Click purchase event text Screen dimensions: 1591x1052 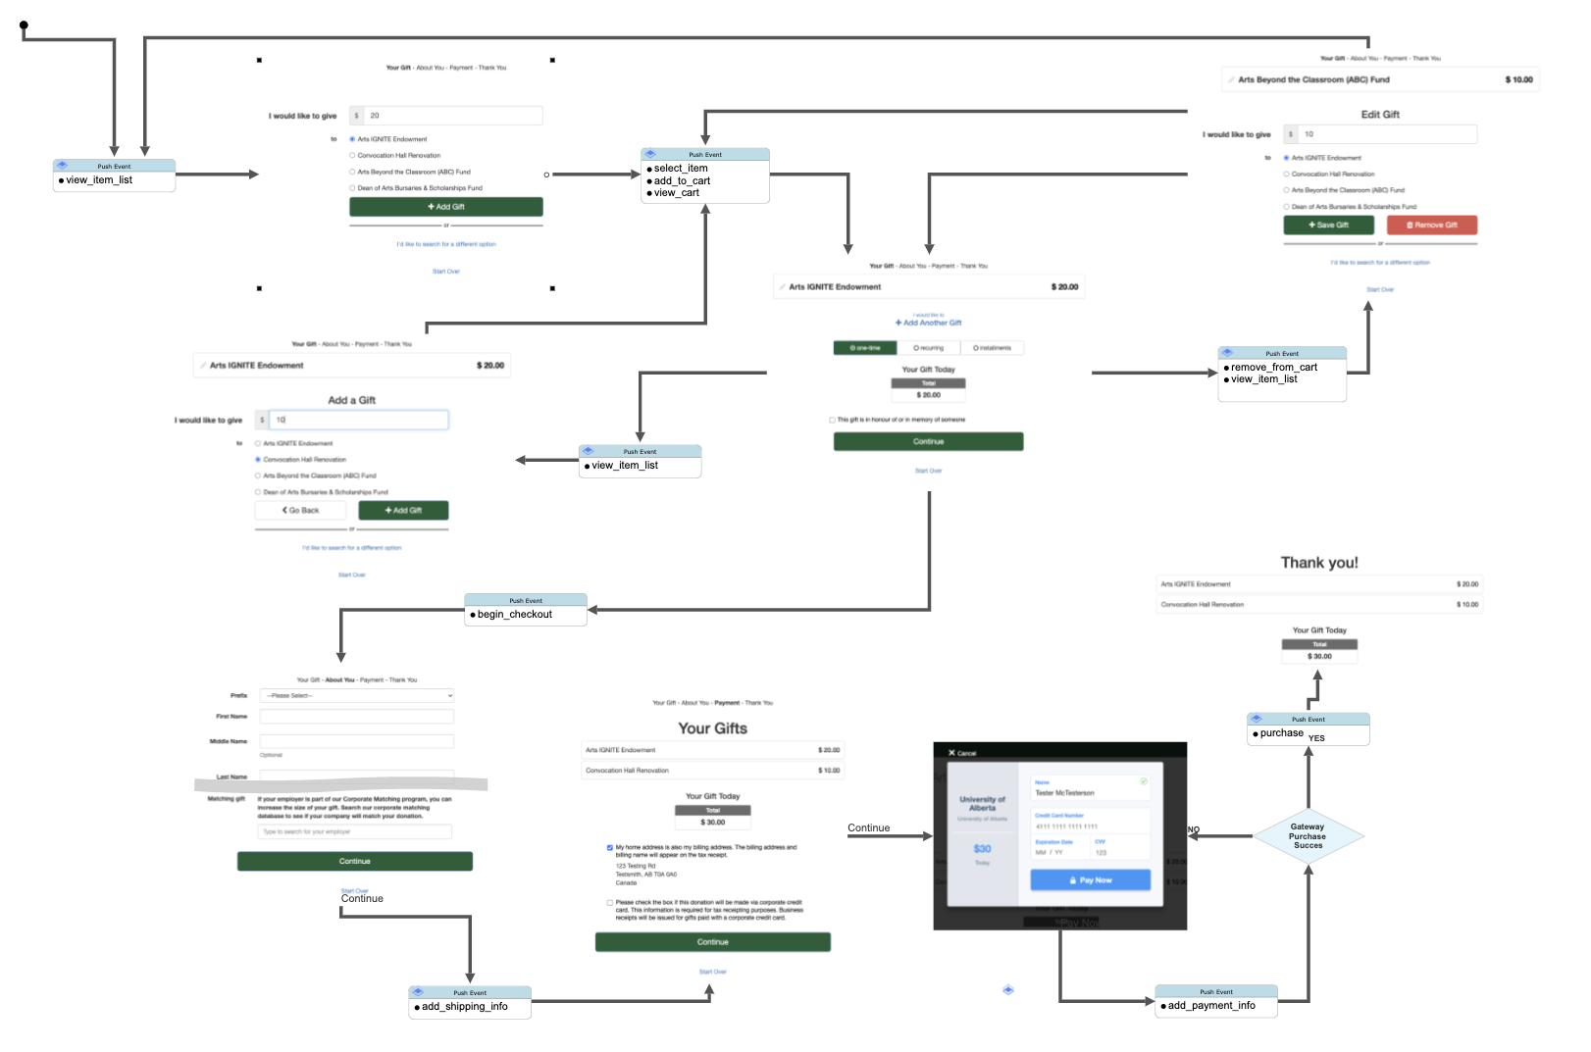[x=1282, y=733]
